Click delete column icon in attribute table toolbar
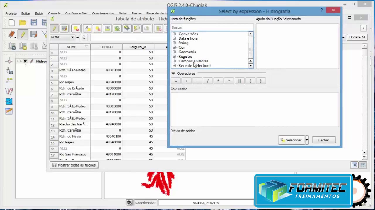Screen dimensions: 375x210 [159, 28]
